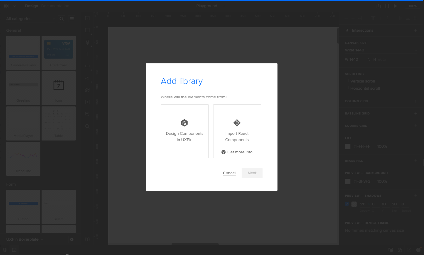This screenshot has width=424, height=255.
Task: Select the Comment tool in the toolbar
Action: point(87,114)
